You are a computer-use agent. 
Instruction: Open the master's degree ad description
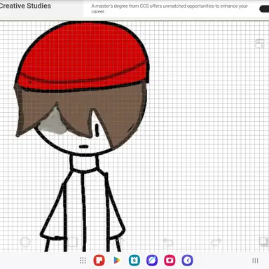pyautogui.click(x=170, y=8)
